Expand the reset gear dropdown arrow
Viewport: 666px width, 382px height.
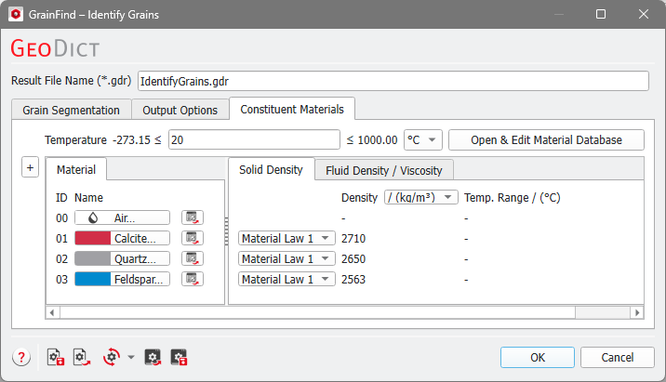click(x=131, y=358)
